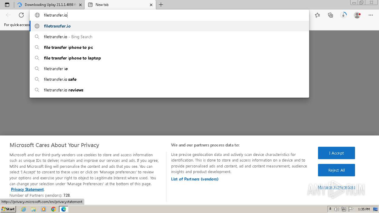
Task: Open the Collections icon
Action: (330, 15)
